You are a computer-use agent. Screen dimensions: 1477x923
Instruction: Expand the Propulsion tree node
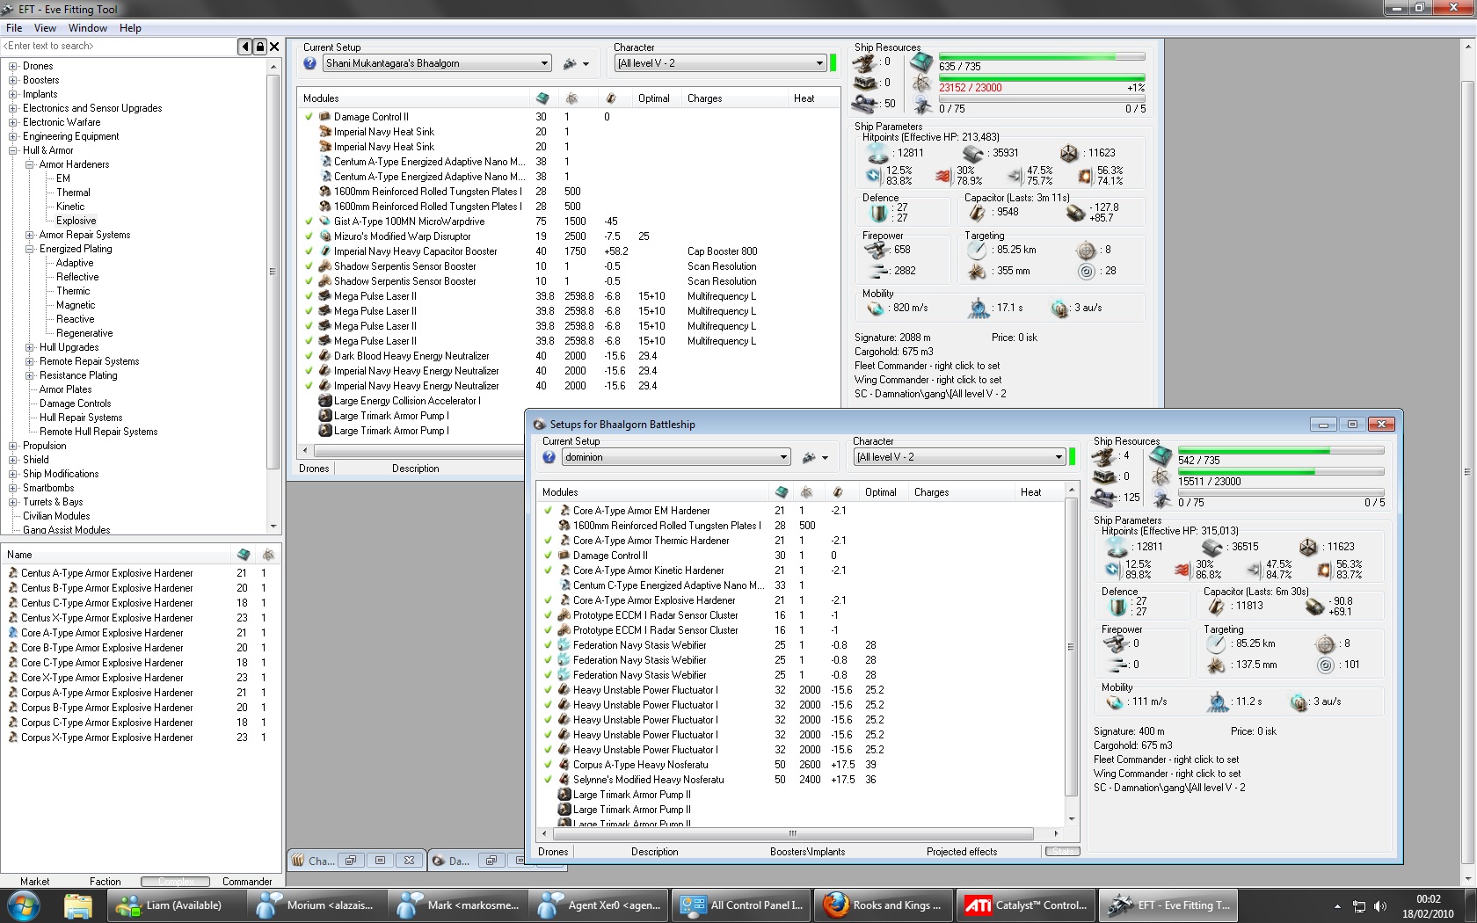coord(12,446)
